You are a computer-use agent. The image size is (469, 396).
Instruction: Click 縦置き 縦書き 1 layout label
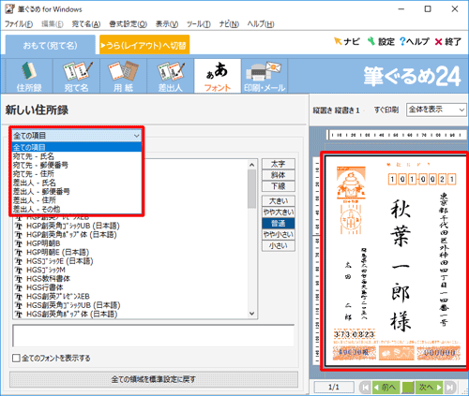336,110
